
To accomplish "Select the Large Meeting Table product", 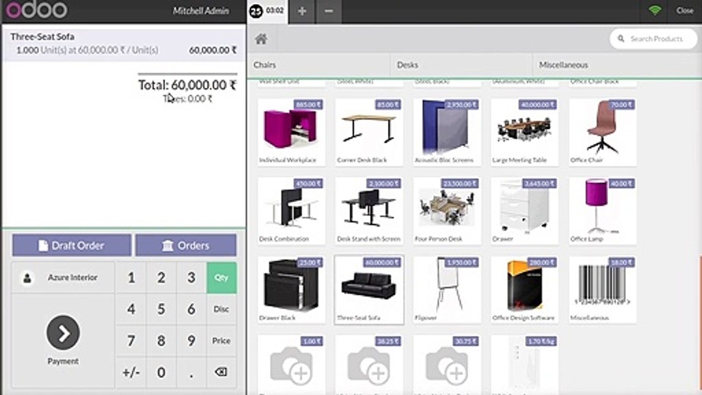I will point(525,132).
